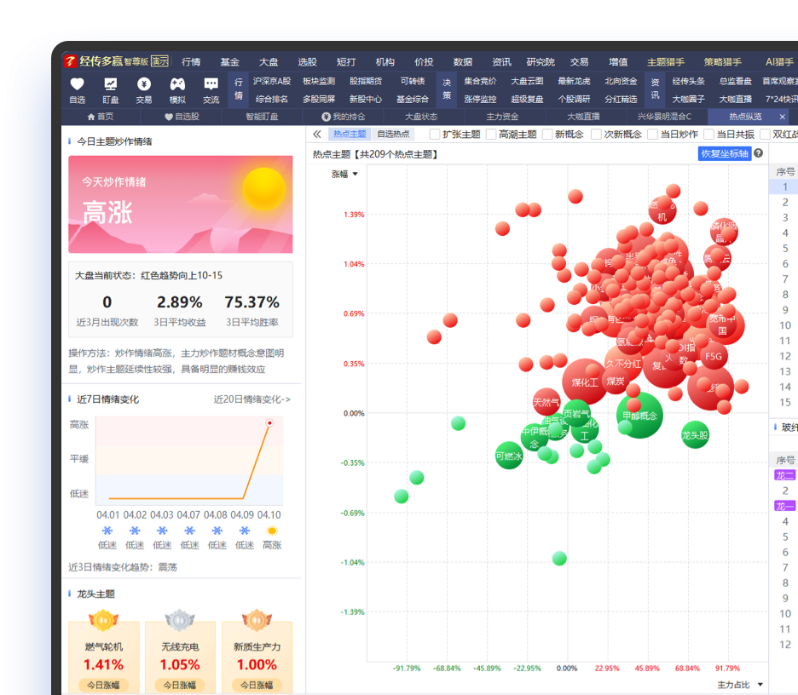
Task: Toggle the 次新概念 checkbox
Action: coord(596,135)
